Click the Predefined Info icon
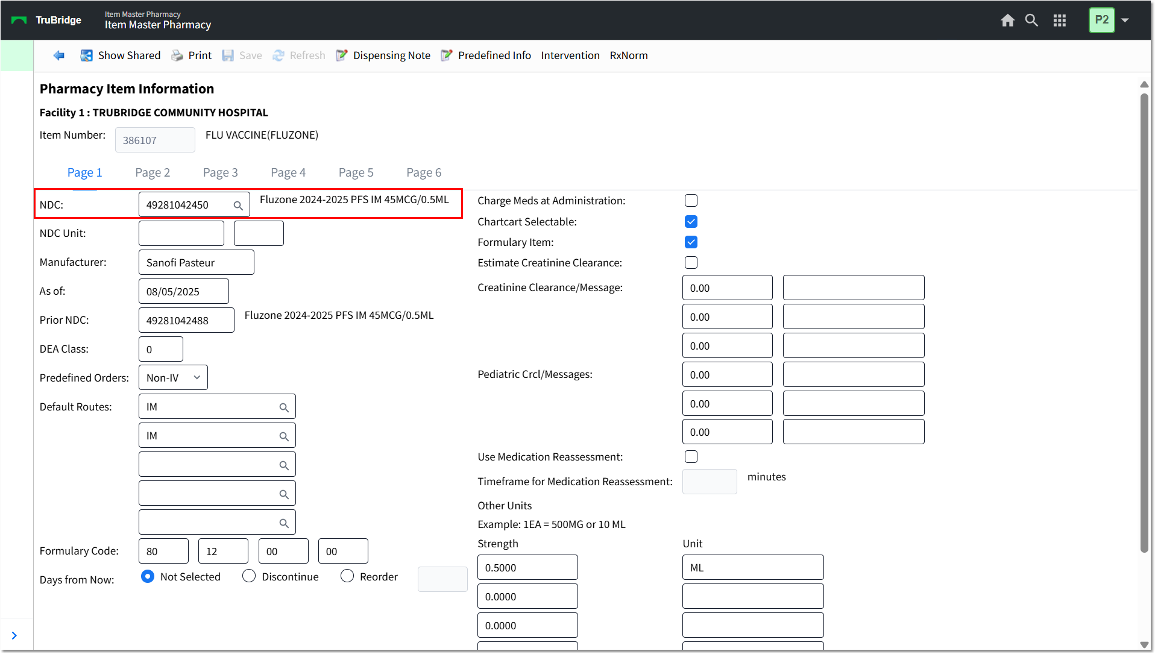 447,55
